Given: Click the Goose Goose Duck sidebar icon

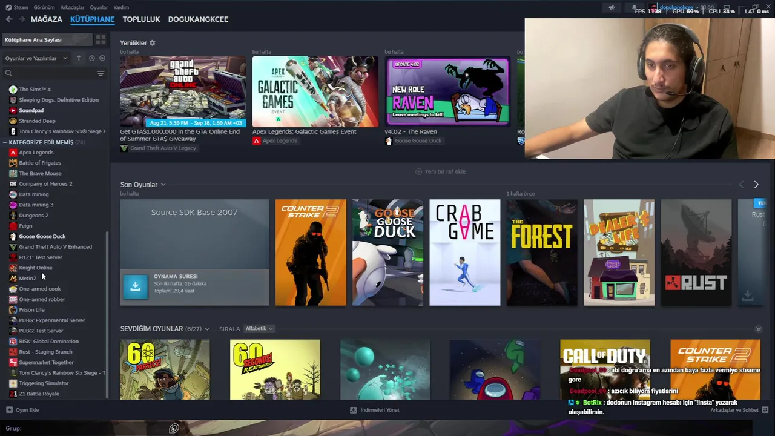Looking at the screenshot, I should tap(13, 236).
